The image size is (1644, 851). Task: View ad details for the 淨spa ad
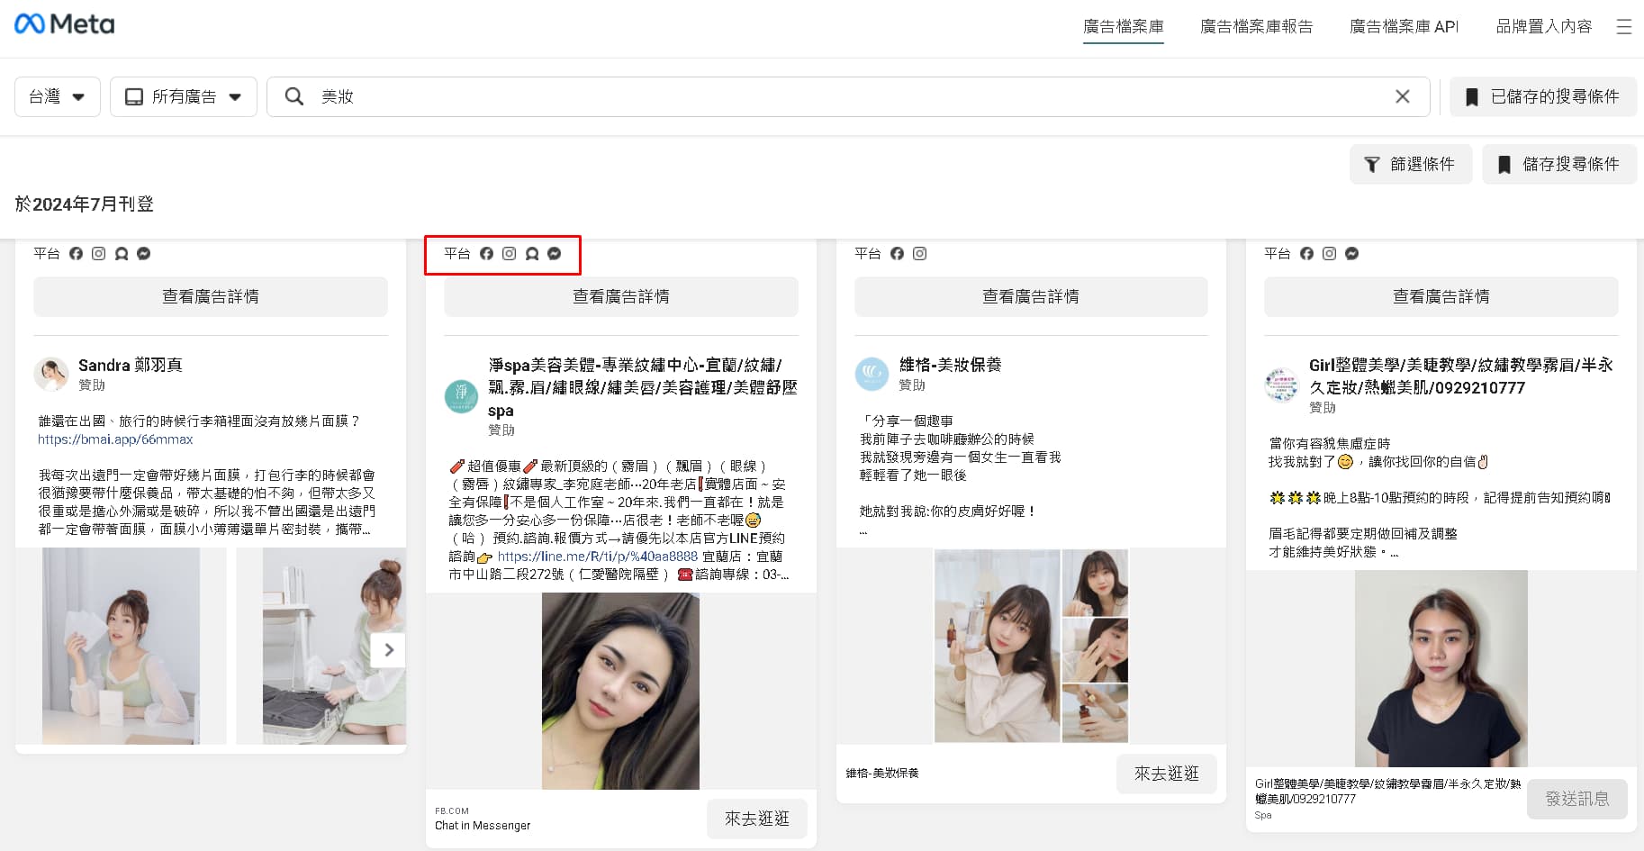click(x=620, y=296)
